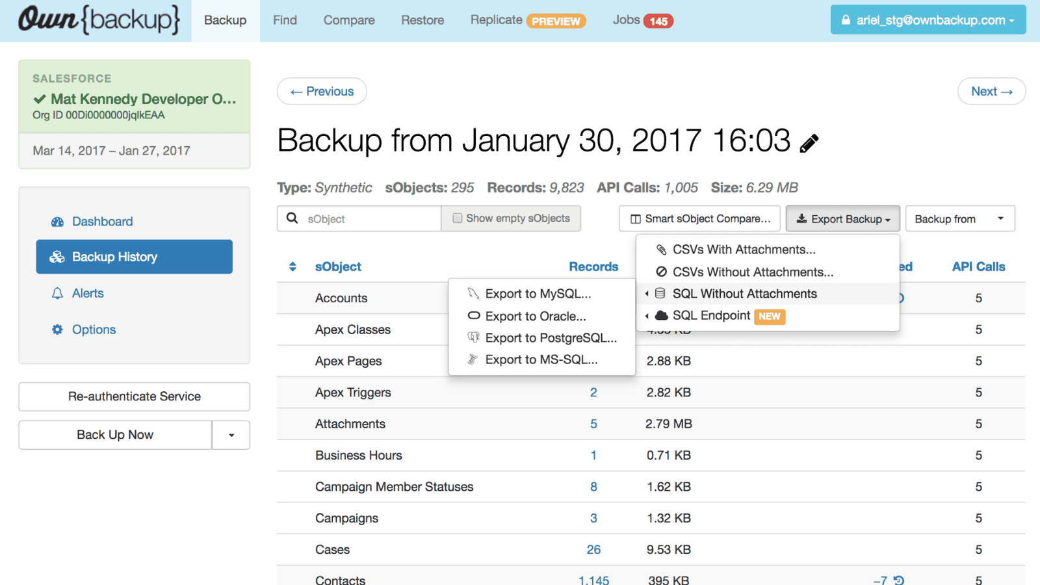
Task: Select CSVs With Attachments... option
Action: (x=768, y=250)
